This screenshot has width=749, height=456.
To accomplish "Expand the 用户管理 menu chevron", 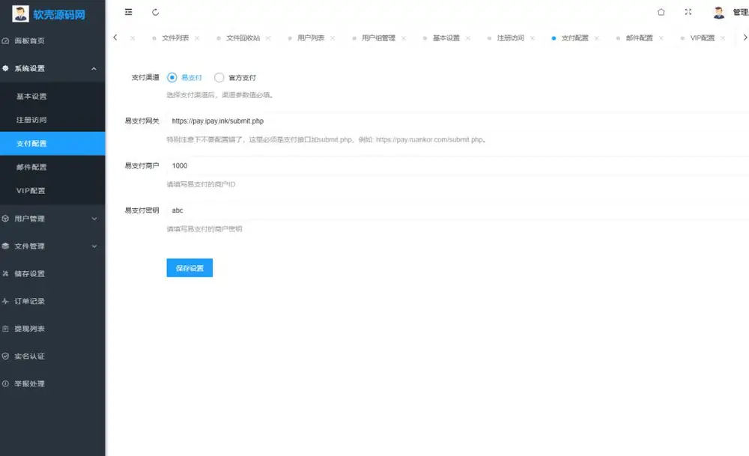I will click(94, 219).
